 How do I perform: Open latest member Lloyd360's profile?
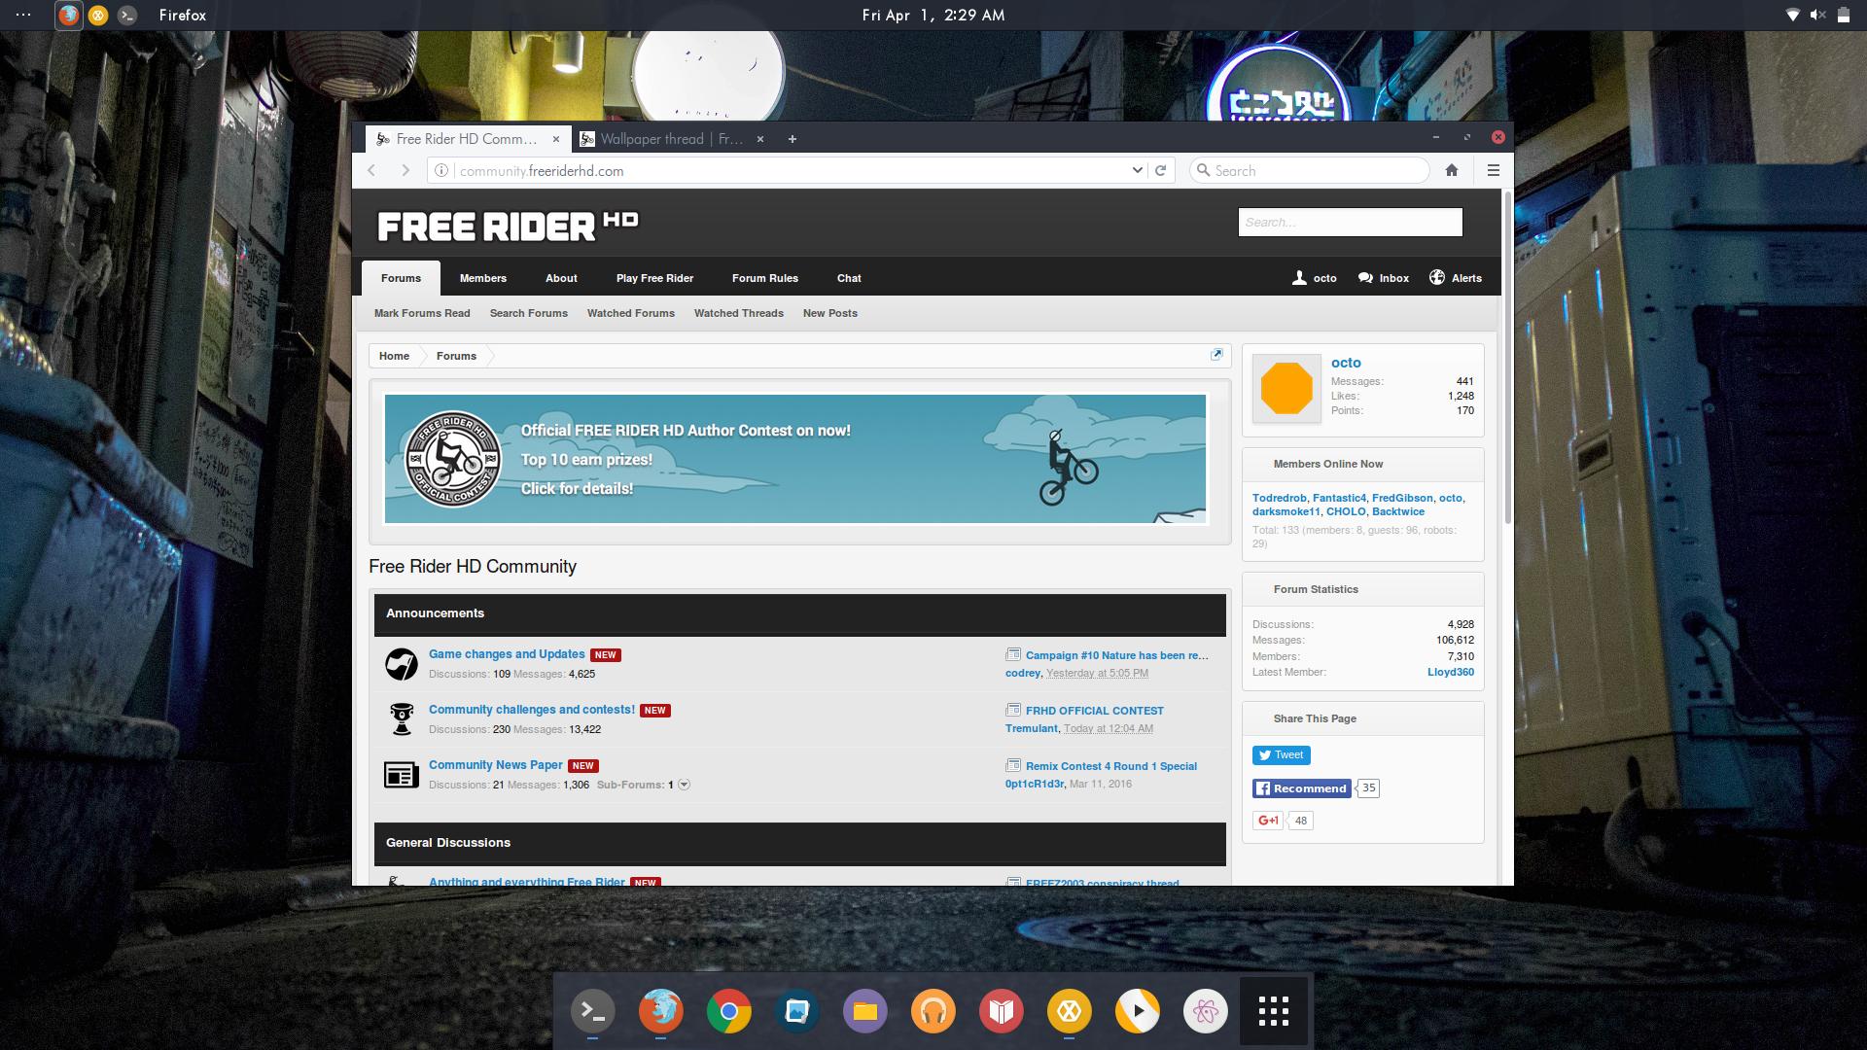coord(1450,672)
